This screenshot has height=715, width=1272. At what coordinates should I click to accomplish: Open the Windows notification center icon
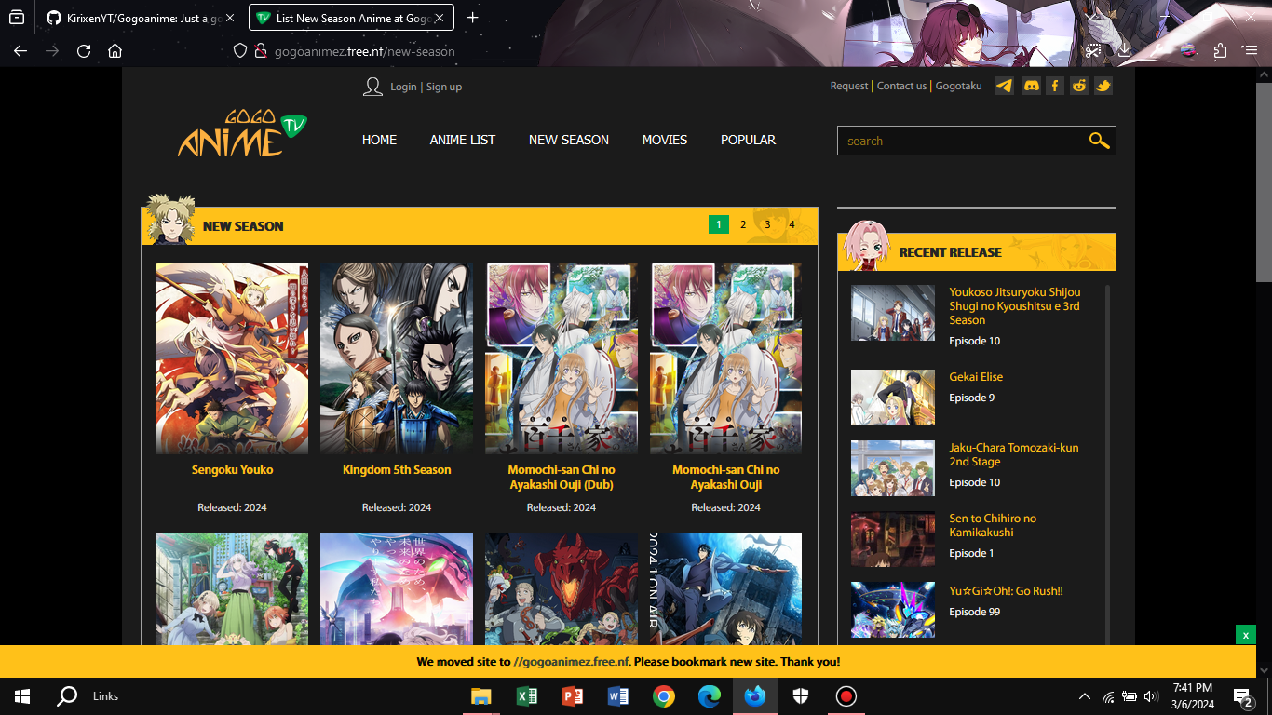tap(1242, 696)
